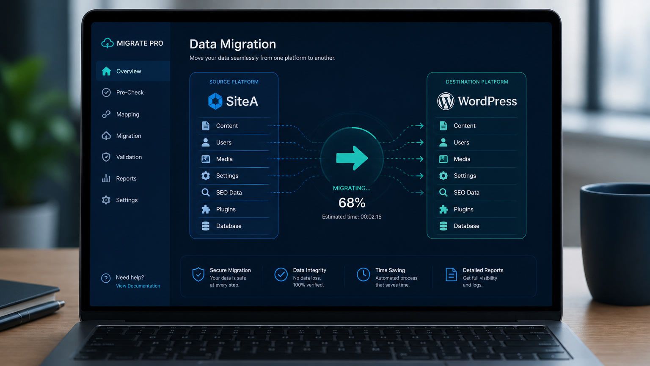The width and height of the screenshot is (650, 366).
Task: Click the destination Users person icon
Action: 443,142
